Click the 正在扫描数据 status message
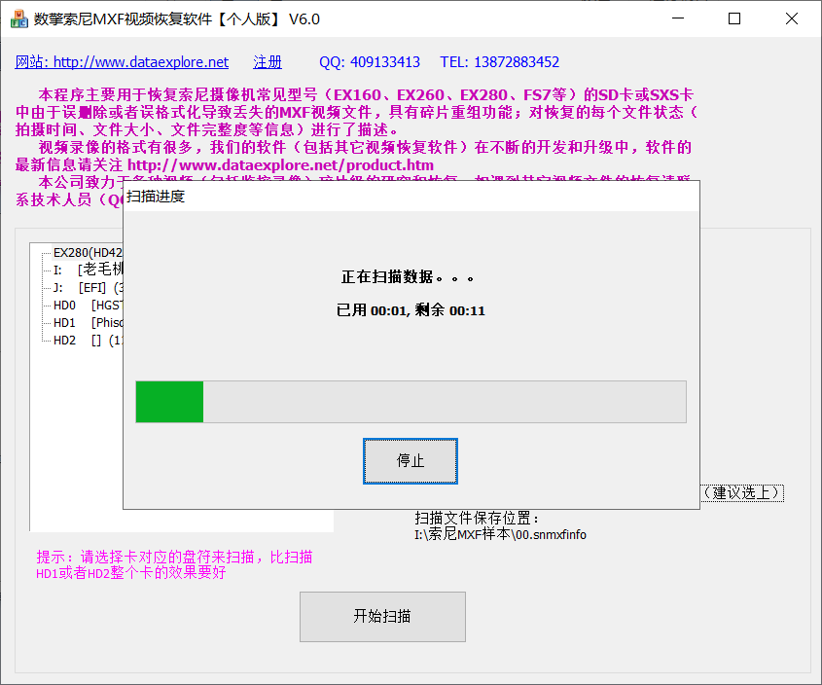This screenshot has width=822, height=685. [x=408, y=277]
